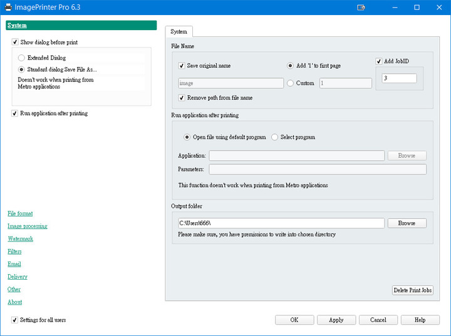This screenshot has width=451, height=336.
Task: Select the System section header in sidebar
Action: coord(81,25)
